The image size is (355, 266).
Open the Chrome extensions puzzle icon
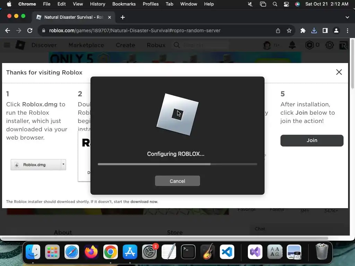click(303, 30)
